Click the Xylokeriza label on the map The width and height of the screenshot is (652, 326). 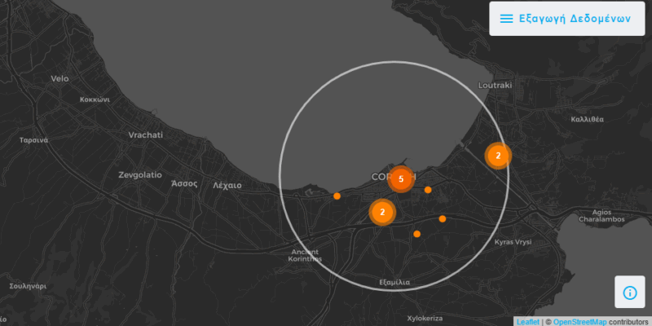coord(424,318)
